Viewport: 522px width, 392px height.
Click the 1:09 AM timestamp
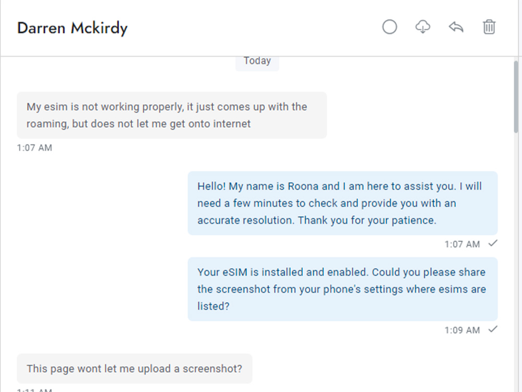click(462, 330)
